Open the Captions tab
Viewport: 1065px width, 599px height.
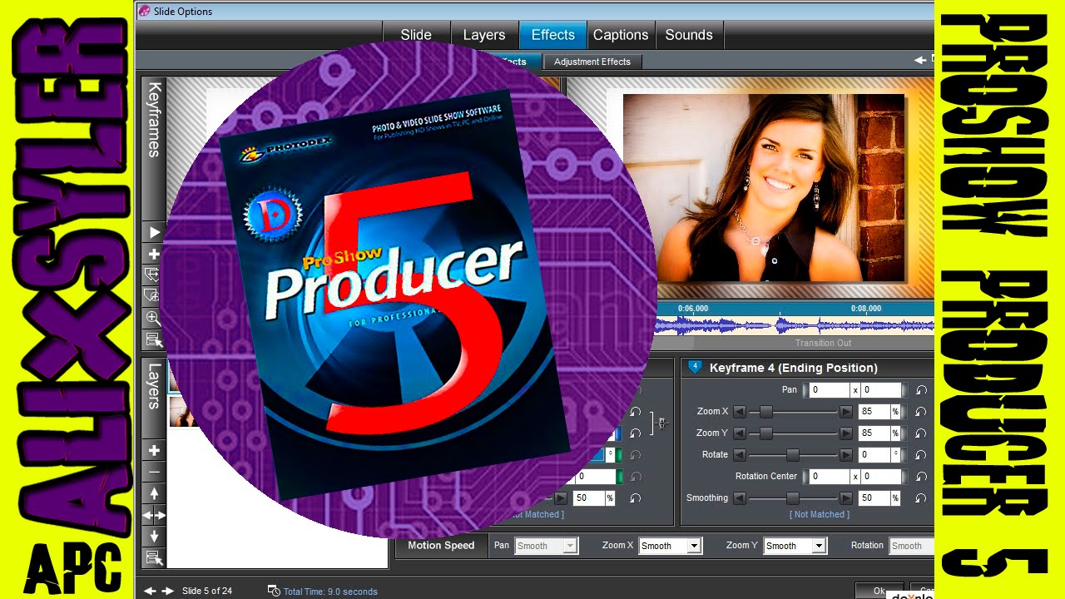(621, 35)
